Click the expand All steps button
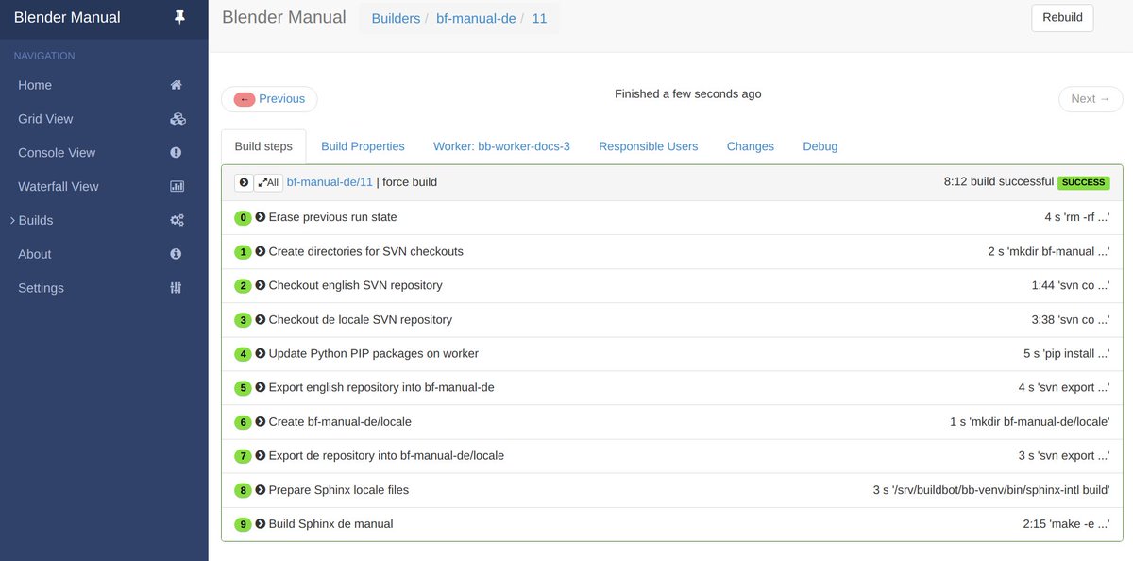The height and width of the screenshot is (561, 1133). [268, 182]
